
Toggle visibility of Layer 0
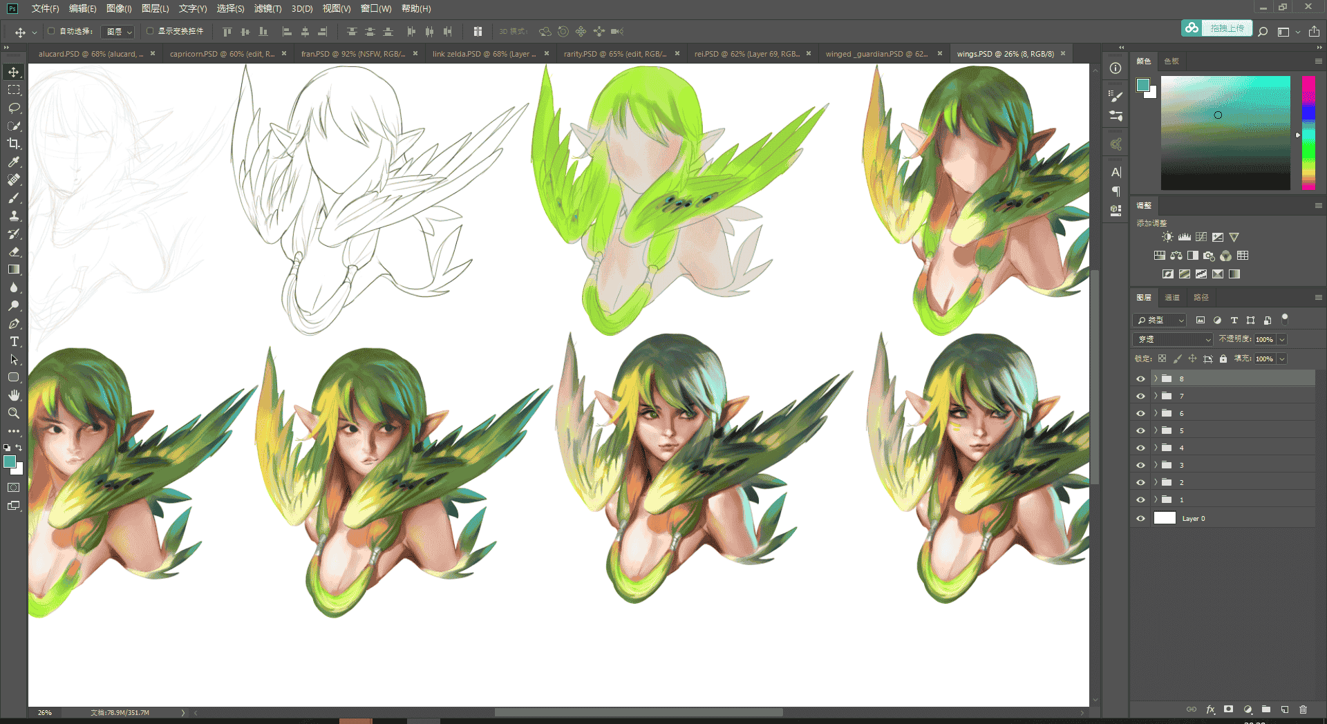[x=1140, y=518]
